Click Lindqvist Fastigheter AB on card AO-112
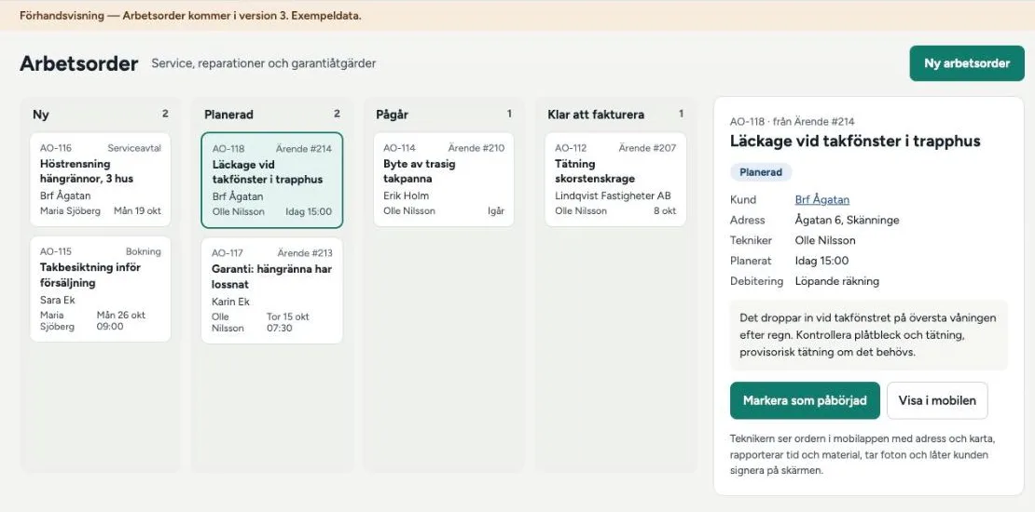This screenshot has width=1035, height=512. pos(613,195)
